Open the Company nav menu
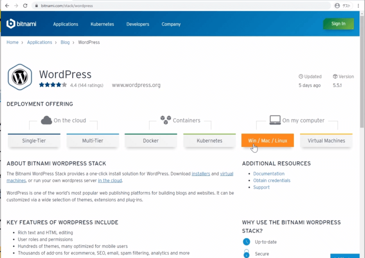The width and height of the screenshot is (365, 258). coord(171,24)
